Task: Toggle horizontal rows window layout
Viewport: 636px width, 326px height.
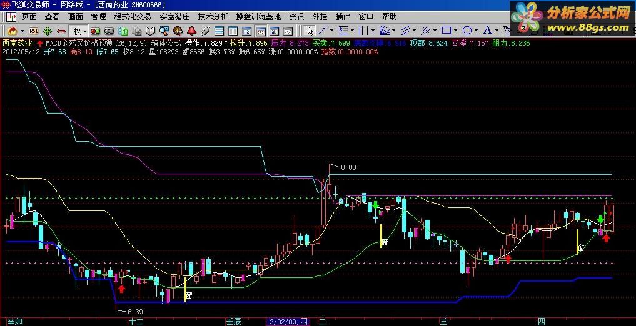Action: [219, 31]
